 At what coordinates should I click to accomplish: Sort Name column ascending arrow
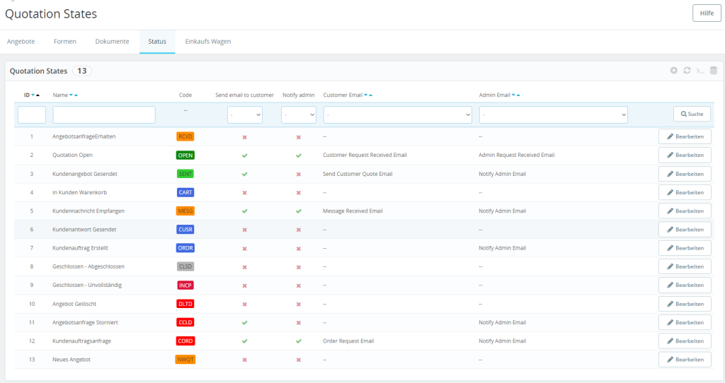point(76,95)
